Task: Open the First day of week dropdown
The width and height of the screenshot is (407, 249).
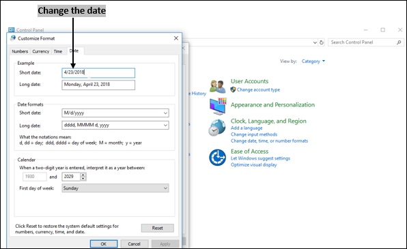Action: (115, 188)
